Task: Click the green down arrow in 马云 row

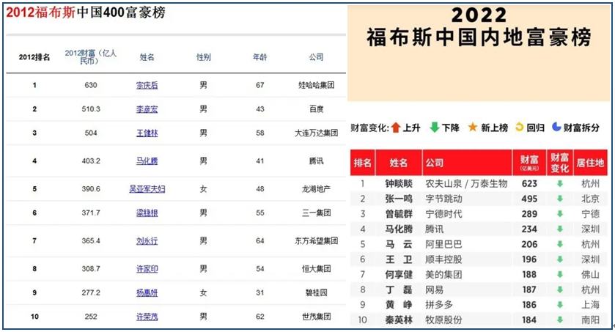Action: [x=560, y=244]
